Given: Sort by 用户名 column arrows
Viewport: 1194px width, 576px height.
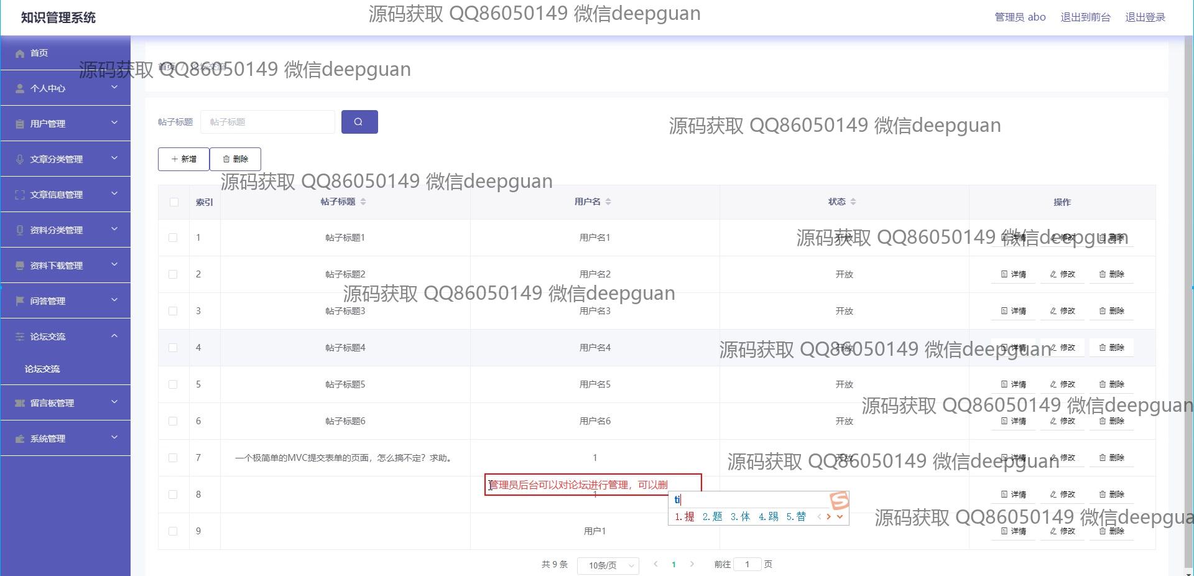Looking at the screenshot, I should [x=608, y=202].
